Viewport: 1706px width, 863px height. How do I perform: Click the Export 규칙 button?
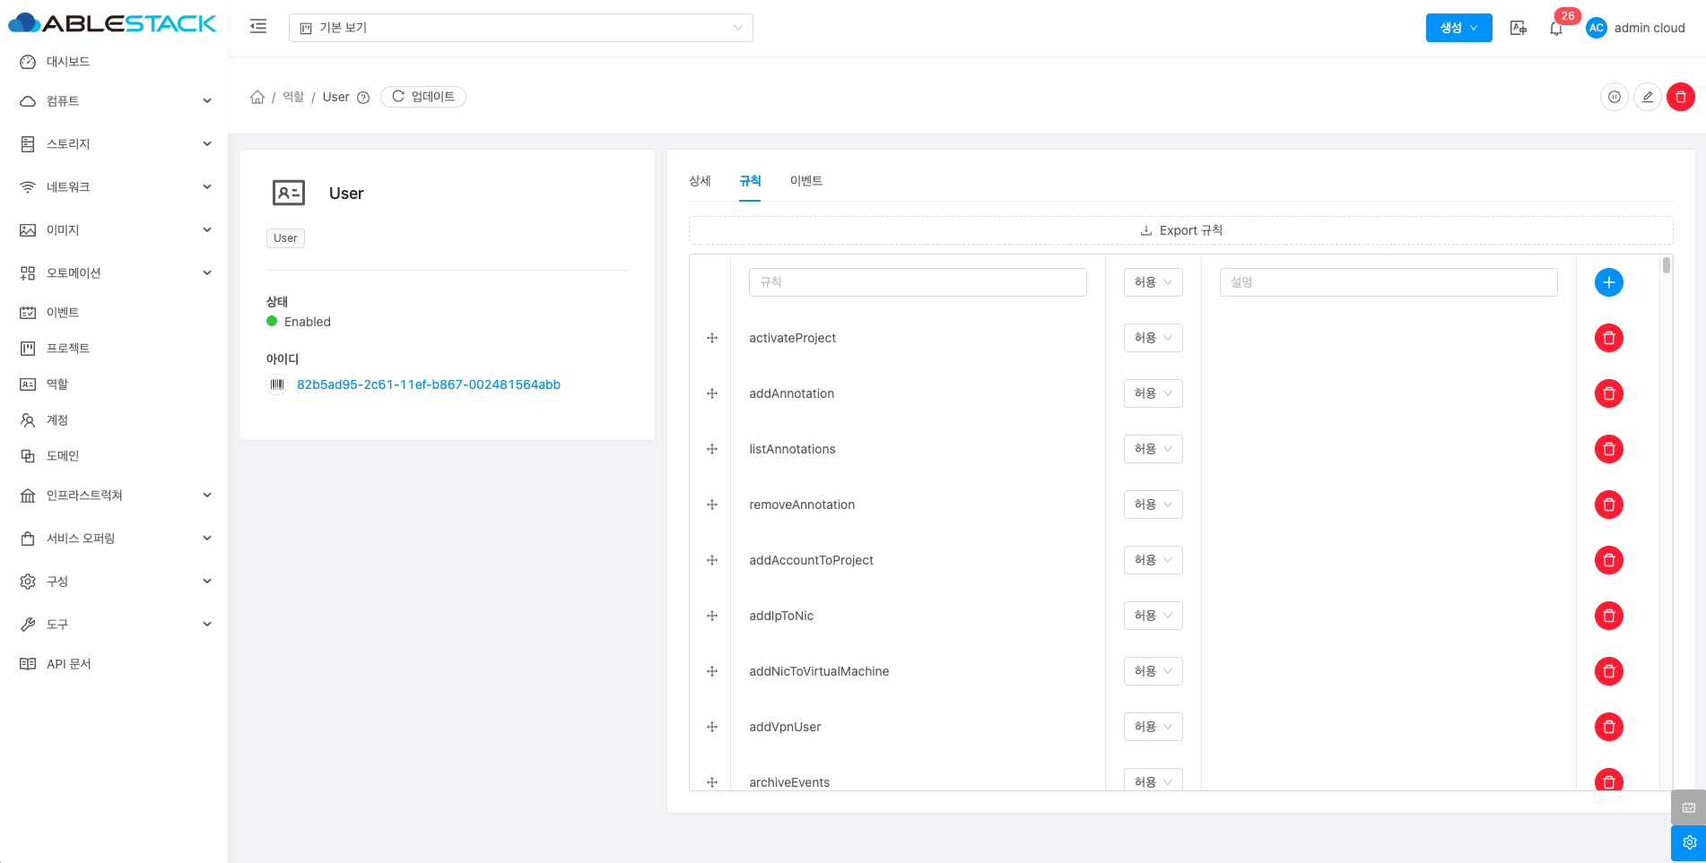[x=1180, y=230]
